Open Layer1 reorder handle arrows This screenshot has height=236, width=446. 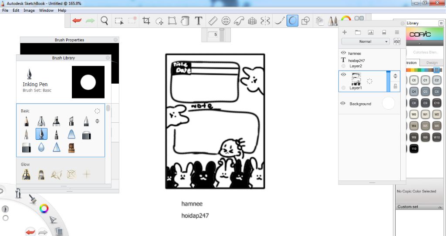click(x=395, y=76)
